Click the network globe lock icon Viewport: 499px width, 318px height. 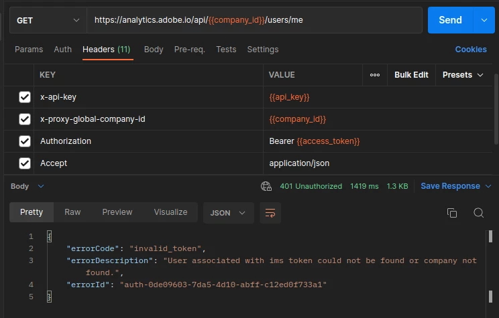pos(266,186)
